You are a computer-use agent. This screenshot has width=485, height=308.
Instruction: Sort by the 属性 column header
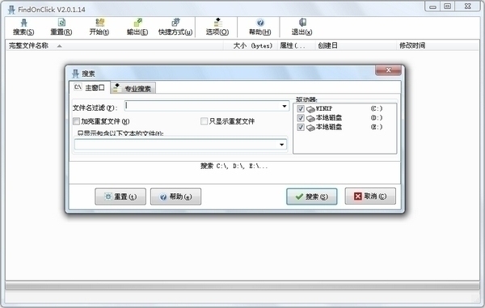tap(297, 46)
